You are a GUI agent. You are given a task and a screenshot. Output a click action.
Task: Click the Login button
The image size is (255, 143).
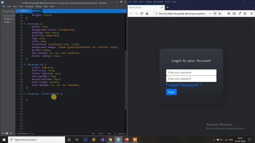[171, 92]
